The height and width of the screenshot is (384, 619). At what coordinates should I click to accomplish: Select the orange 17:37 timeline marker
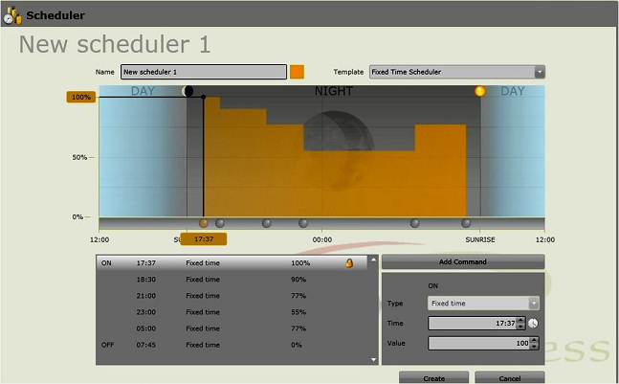tap(203, 223)
